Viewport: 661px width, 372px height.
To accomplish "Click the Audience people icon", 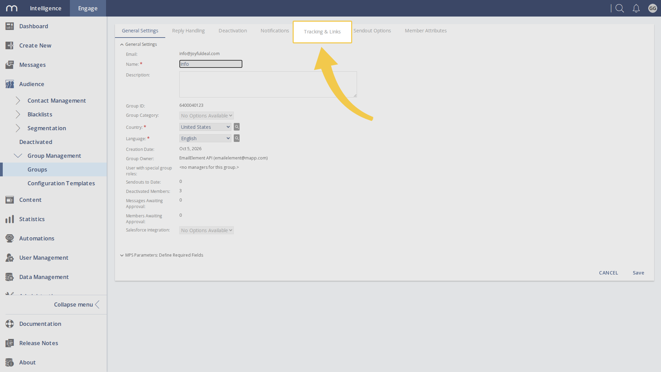I will 10,84.
